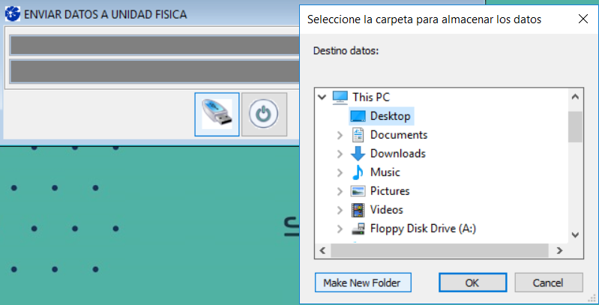Click the vertical scrollbar up arrow
The image size is (599, 305).
coord(575,97)
